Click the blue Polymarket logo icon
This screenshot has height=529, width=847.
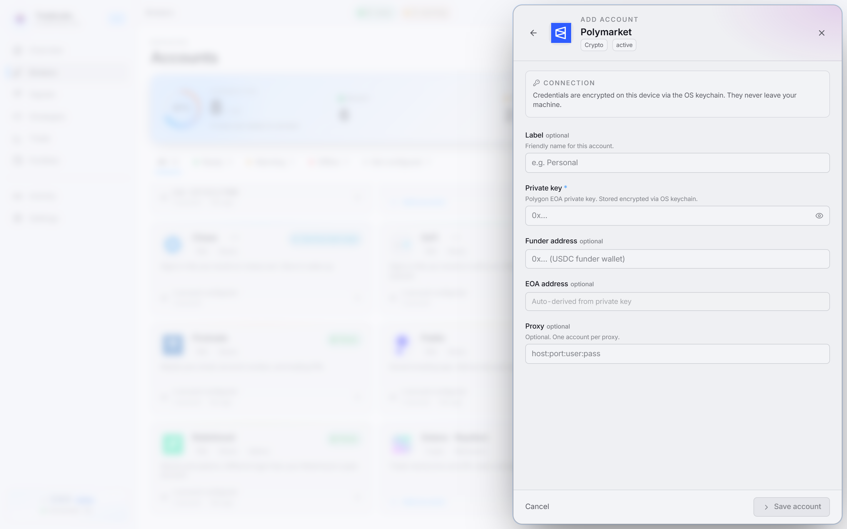[561, 33]
